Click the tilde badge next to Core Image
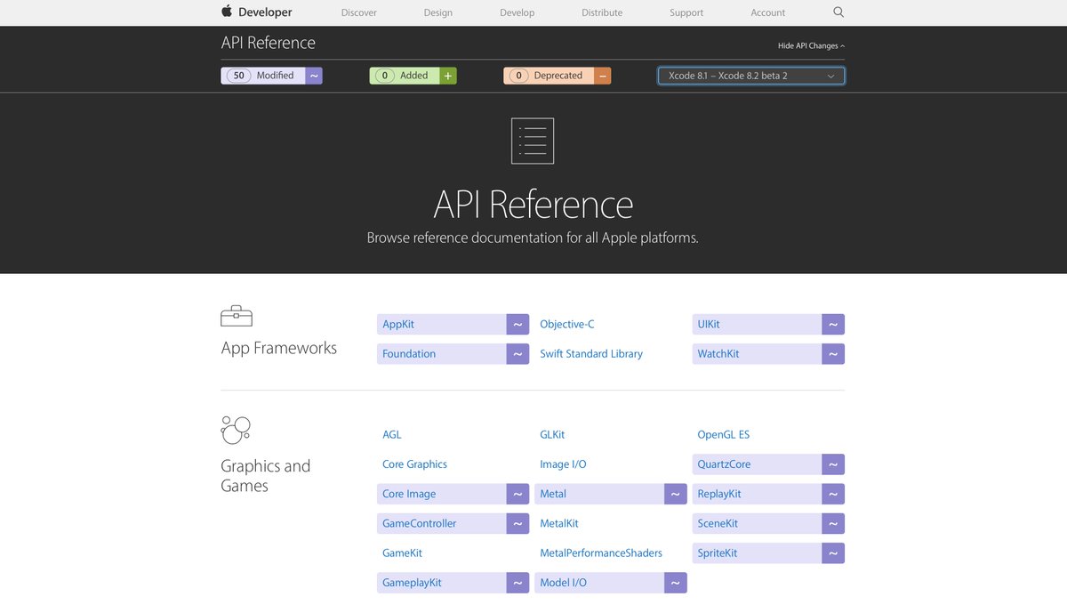This screenshot has height=613, width=1067. pyautogui.click(x=517, y=494)
